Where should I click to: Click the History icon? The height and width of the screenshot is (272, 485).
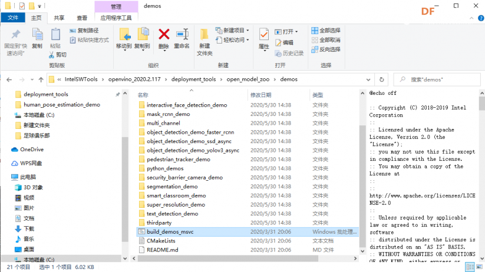278,54
